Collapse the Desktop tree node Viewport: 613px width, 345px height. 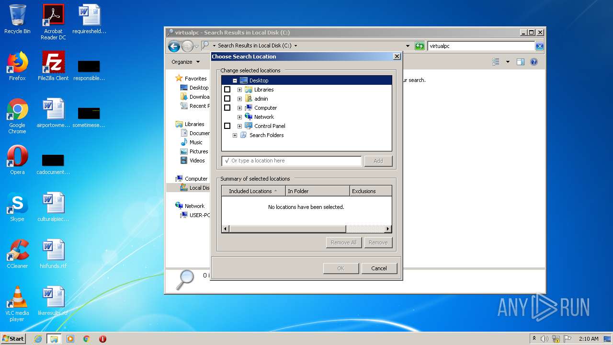point(235,80)
